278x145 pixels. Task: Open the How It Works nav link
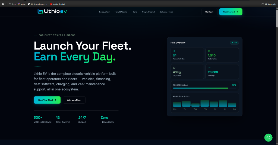(121, 12)
